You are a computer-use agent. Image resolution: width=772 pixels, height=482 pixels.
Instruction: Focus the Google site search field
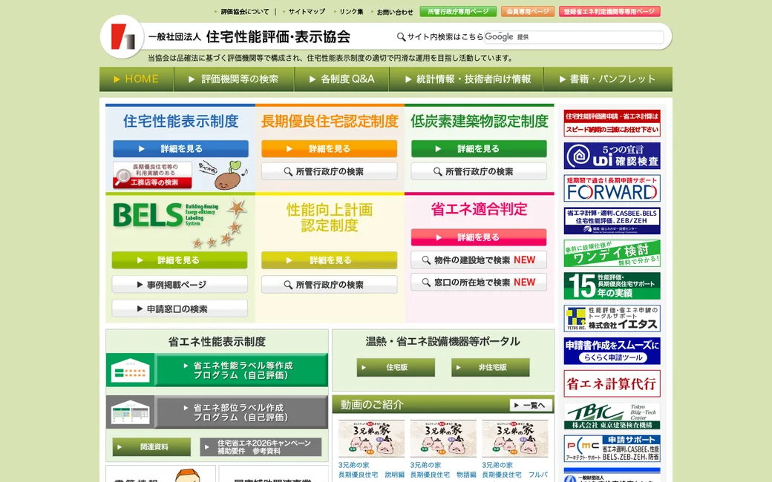tap(574, 37)
